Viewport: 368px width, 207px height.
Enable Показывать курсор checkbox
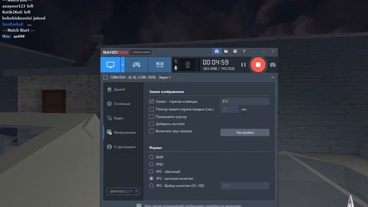(151, 117)
